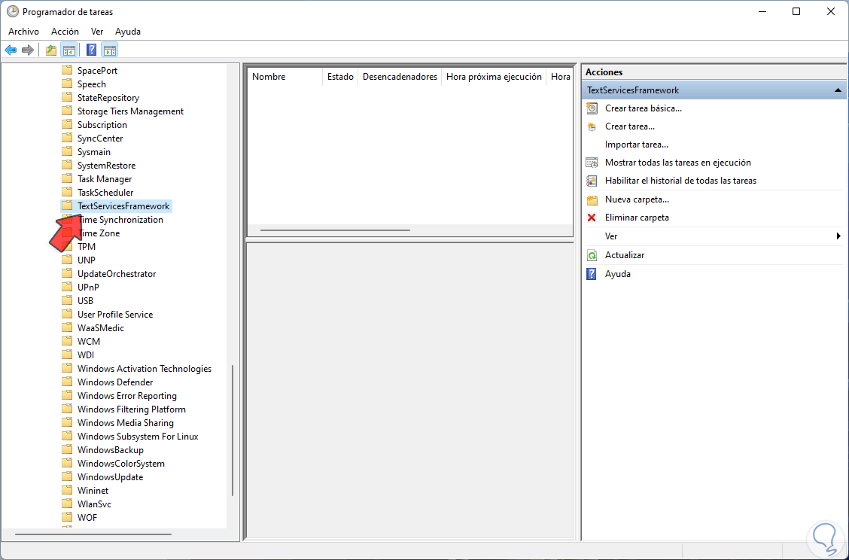Open the Ayuda menu in menu bar
This screenshot has width=849, height=560.
pyautogui.click(x=128, y=32)
